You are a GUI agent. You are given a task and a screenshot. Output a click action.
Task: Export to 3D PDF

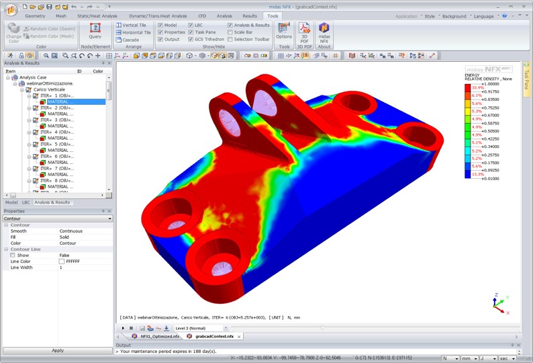pyautogui.click(x=304, y=33)
